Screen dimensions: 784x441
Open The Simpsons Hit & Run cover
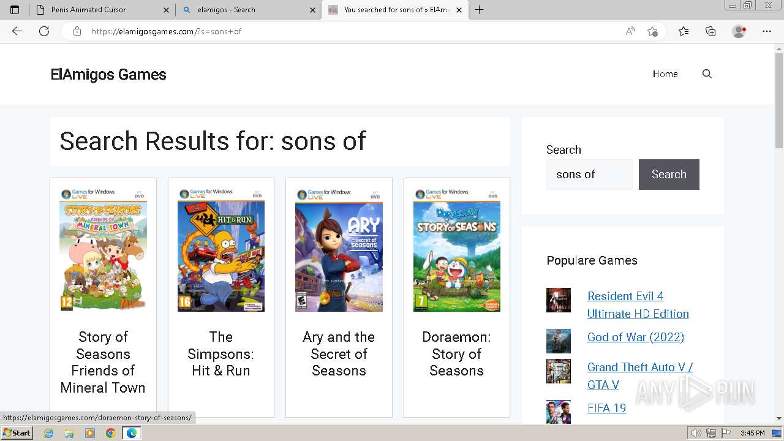coord(221,250)
